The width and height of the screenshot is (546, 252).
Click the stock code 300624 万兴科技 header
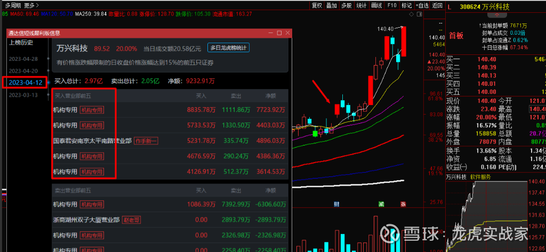coord(484,6)
